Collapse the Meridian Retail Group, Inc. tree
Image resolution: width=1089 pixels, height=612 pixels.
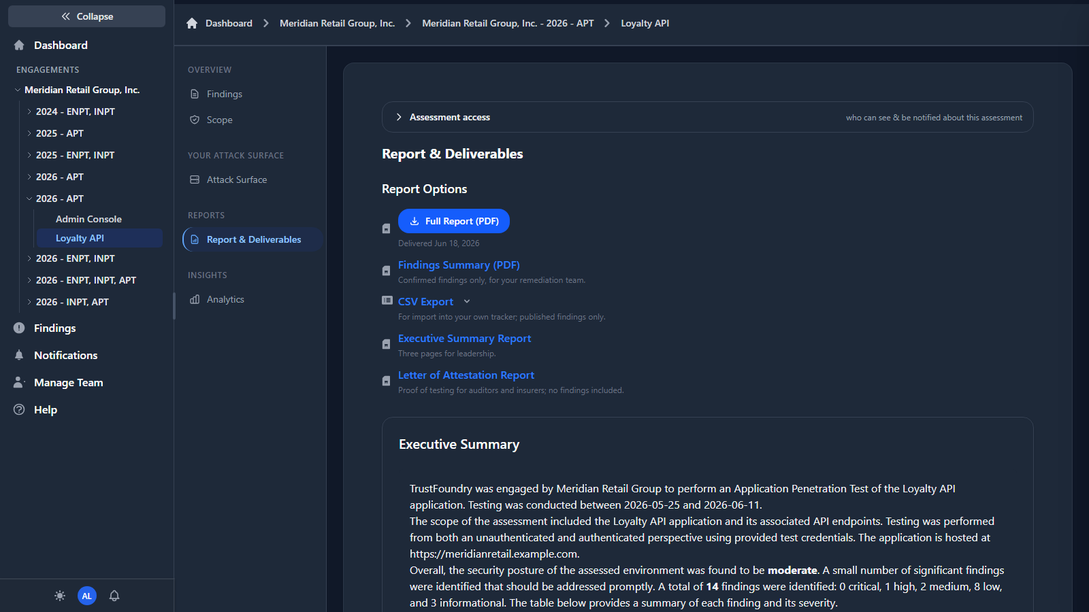tap(18, 90)
